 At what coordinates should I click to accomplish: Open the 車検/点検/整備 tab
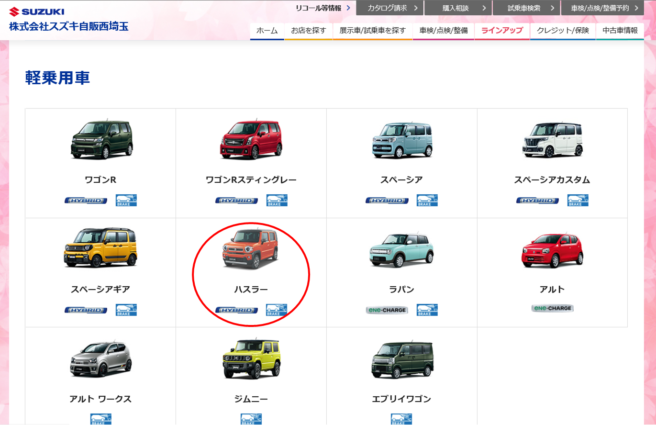click(x=444, y=31)
